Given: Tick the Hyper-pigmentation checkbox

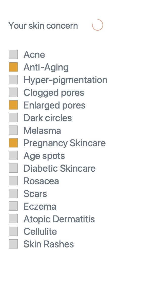Looking at the screenshot, I should click(13, 80).
